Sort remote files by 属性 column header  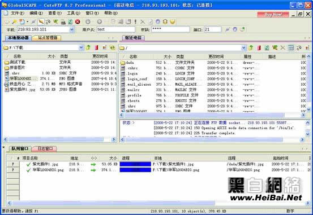[x=252, y=56]
